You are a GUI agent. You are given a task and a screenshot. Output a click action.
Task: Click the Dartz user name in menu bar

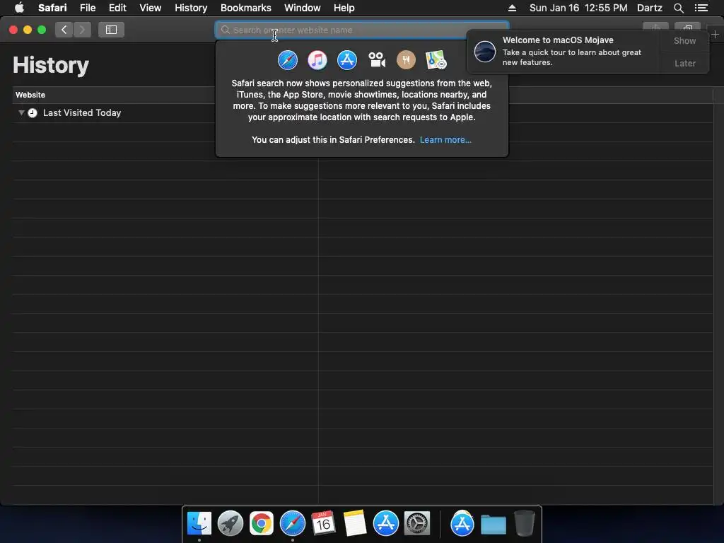click(650, 8)
